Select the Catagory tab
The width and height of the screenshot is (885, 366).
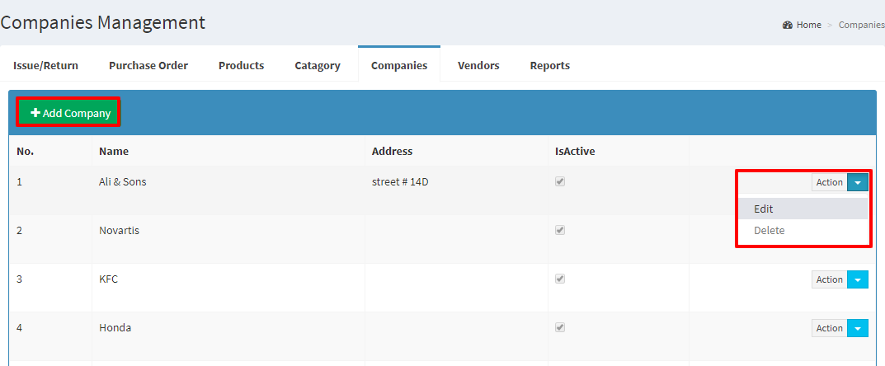[318, 65]
